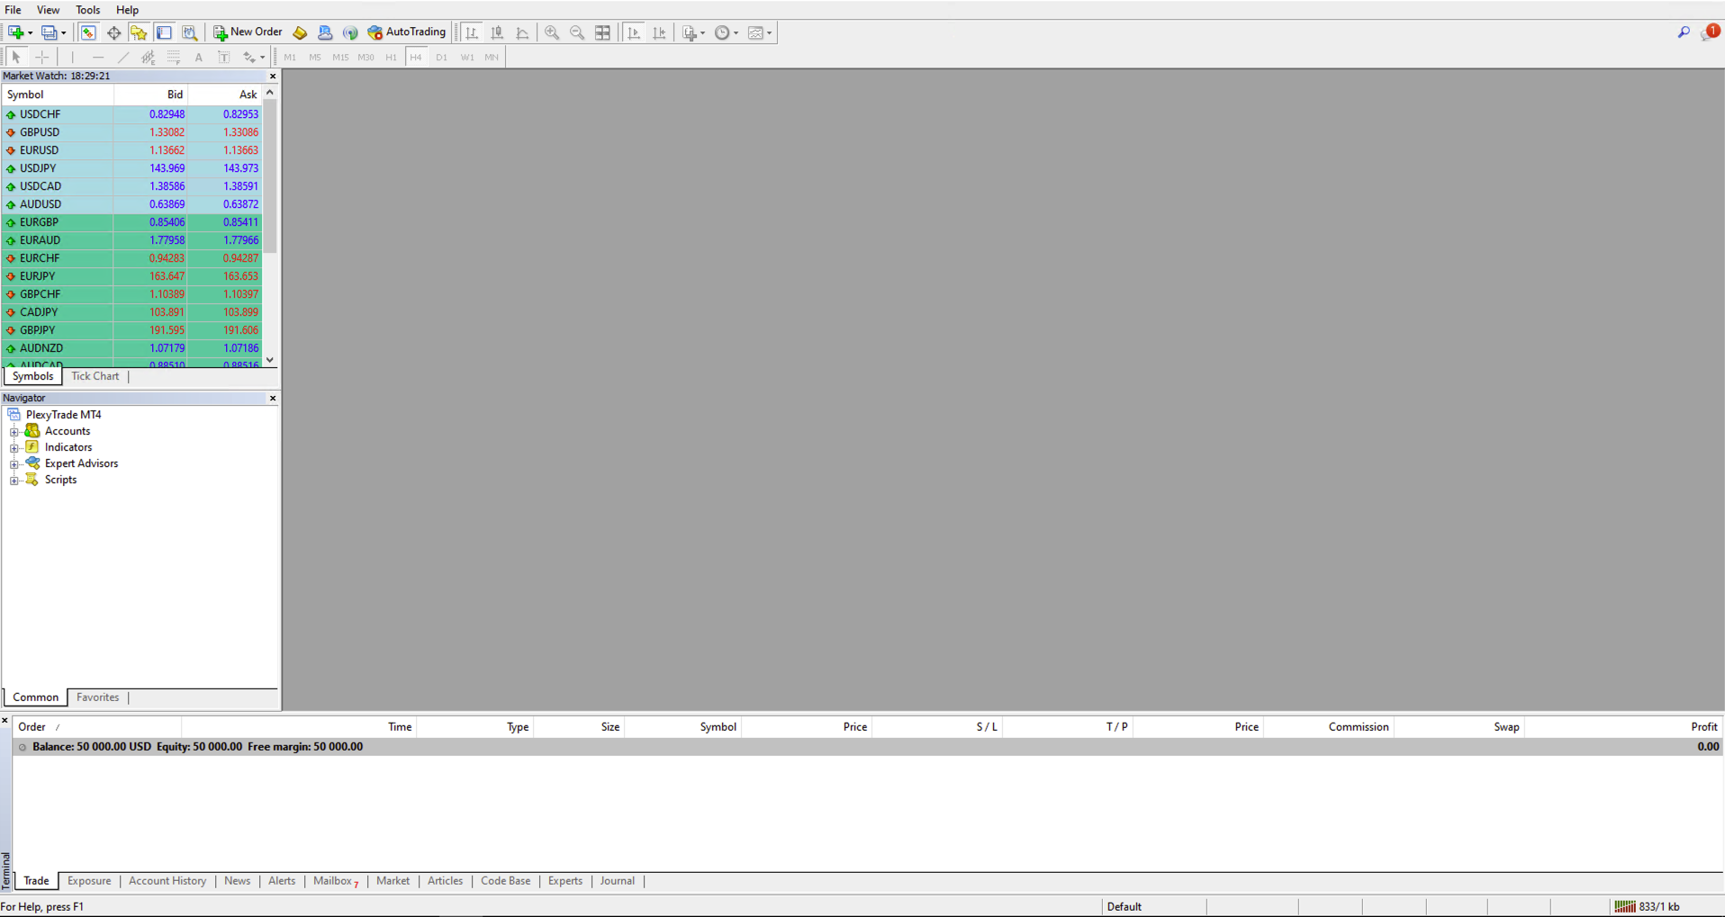Select the Text tool (A)
The width and height of the screenshot is (1725, 917).
click(x=199, y=57)
